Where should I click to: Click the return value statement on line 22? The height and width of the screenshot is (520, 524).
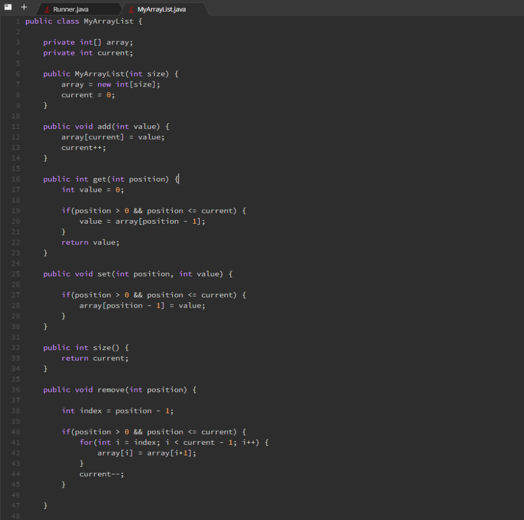click(90, 242)
